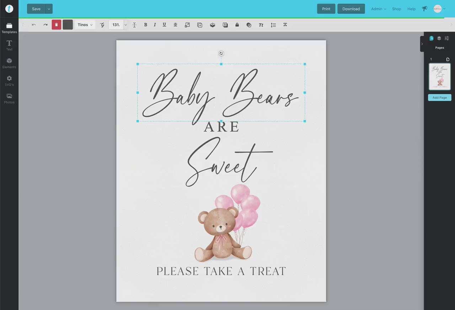455x310 pixels.
Task: Open the Text sidebar panel
Action: pyautogui.click(x=9, y=45)
